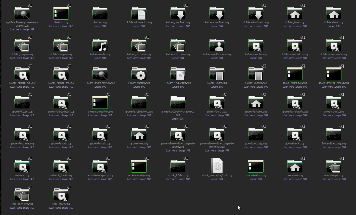The image size is (356, 215).
Task: Select the folder-publicshare.svg person icon
Action: (x=217, y=45)
